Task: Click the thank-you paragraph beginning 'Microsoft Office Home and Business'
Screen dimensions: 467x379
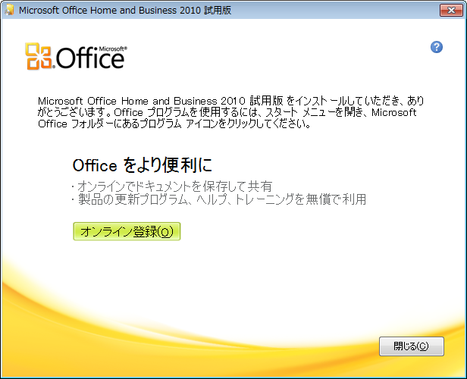Action: click(x=230, y=112)
